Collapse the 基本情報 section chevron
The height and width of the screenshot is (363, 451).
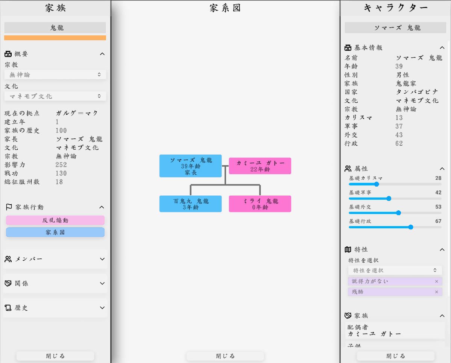tap(442, 47)
